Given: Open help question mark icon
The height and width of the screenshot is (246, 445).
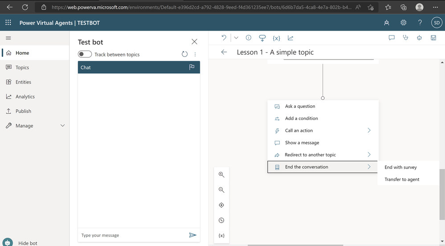Looking at the screenshot, I should (x=420, y=23).
